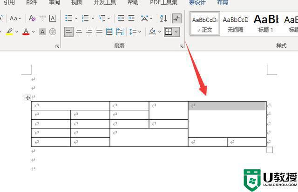
Task: Apply red font color
Action: click(26, 32)
